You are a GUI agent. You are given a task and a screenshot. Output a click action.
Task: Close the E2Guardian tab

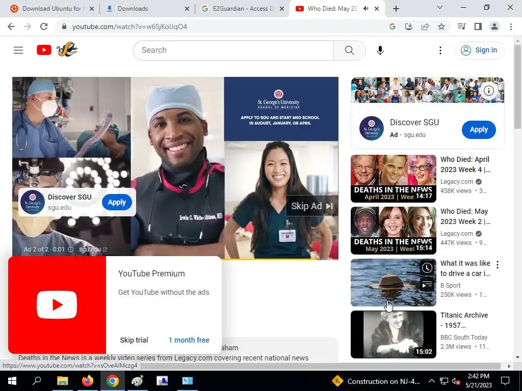(282, 9)
